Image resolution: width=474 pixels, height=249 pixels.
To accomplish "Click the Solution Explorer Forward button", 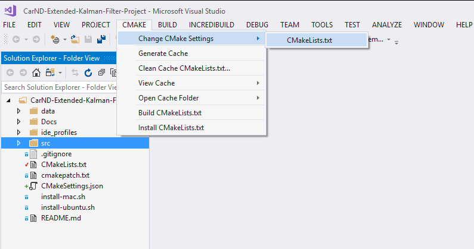I will [x=23, y=73].
